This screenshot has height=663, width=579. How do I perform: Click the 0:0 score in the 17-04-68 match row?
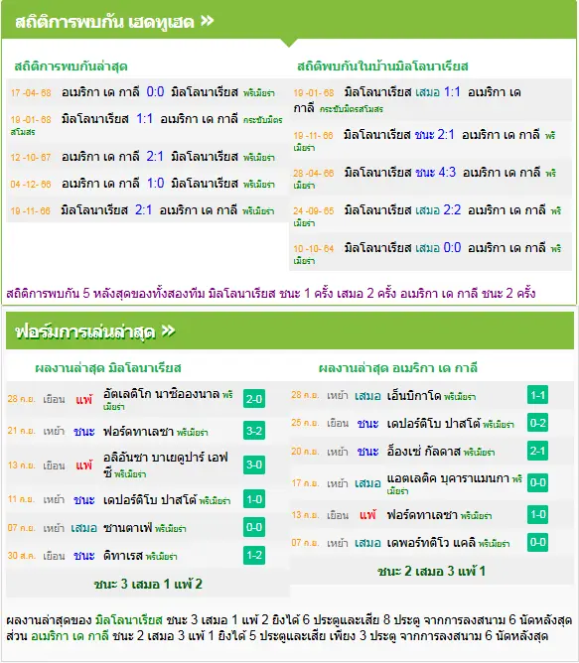click(x=155, y=91)
